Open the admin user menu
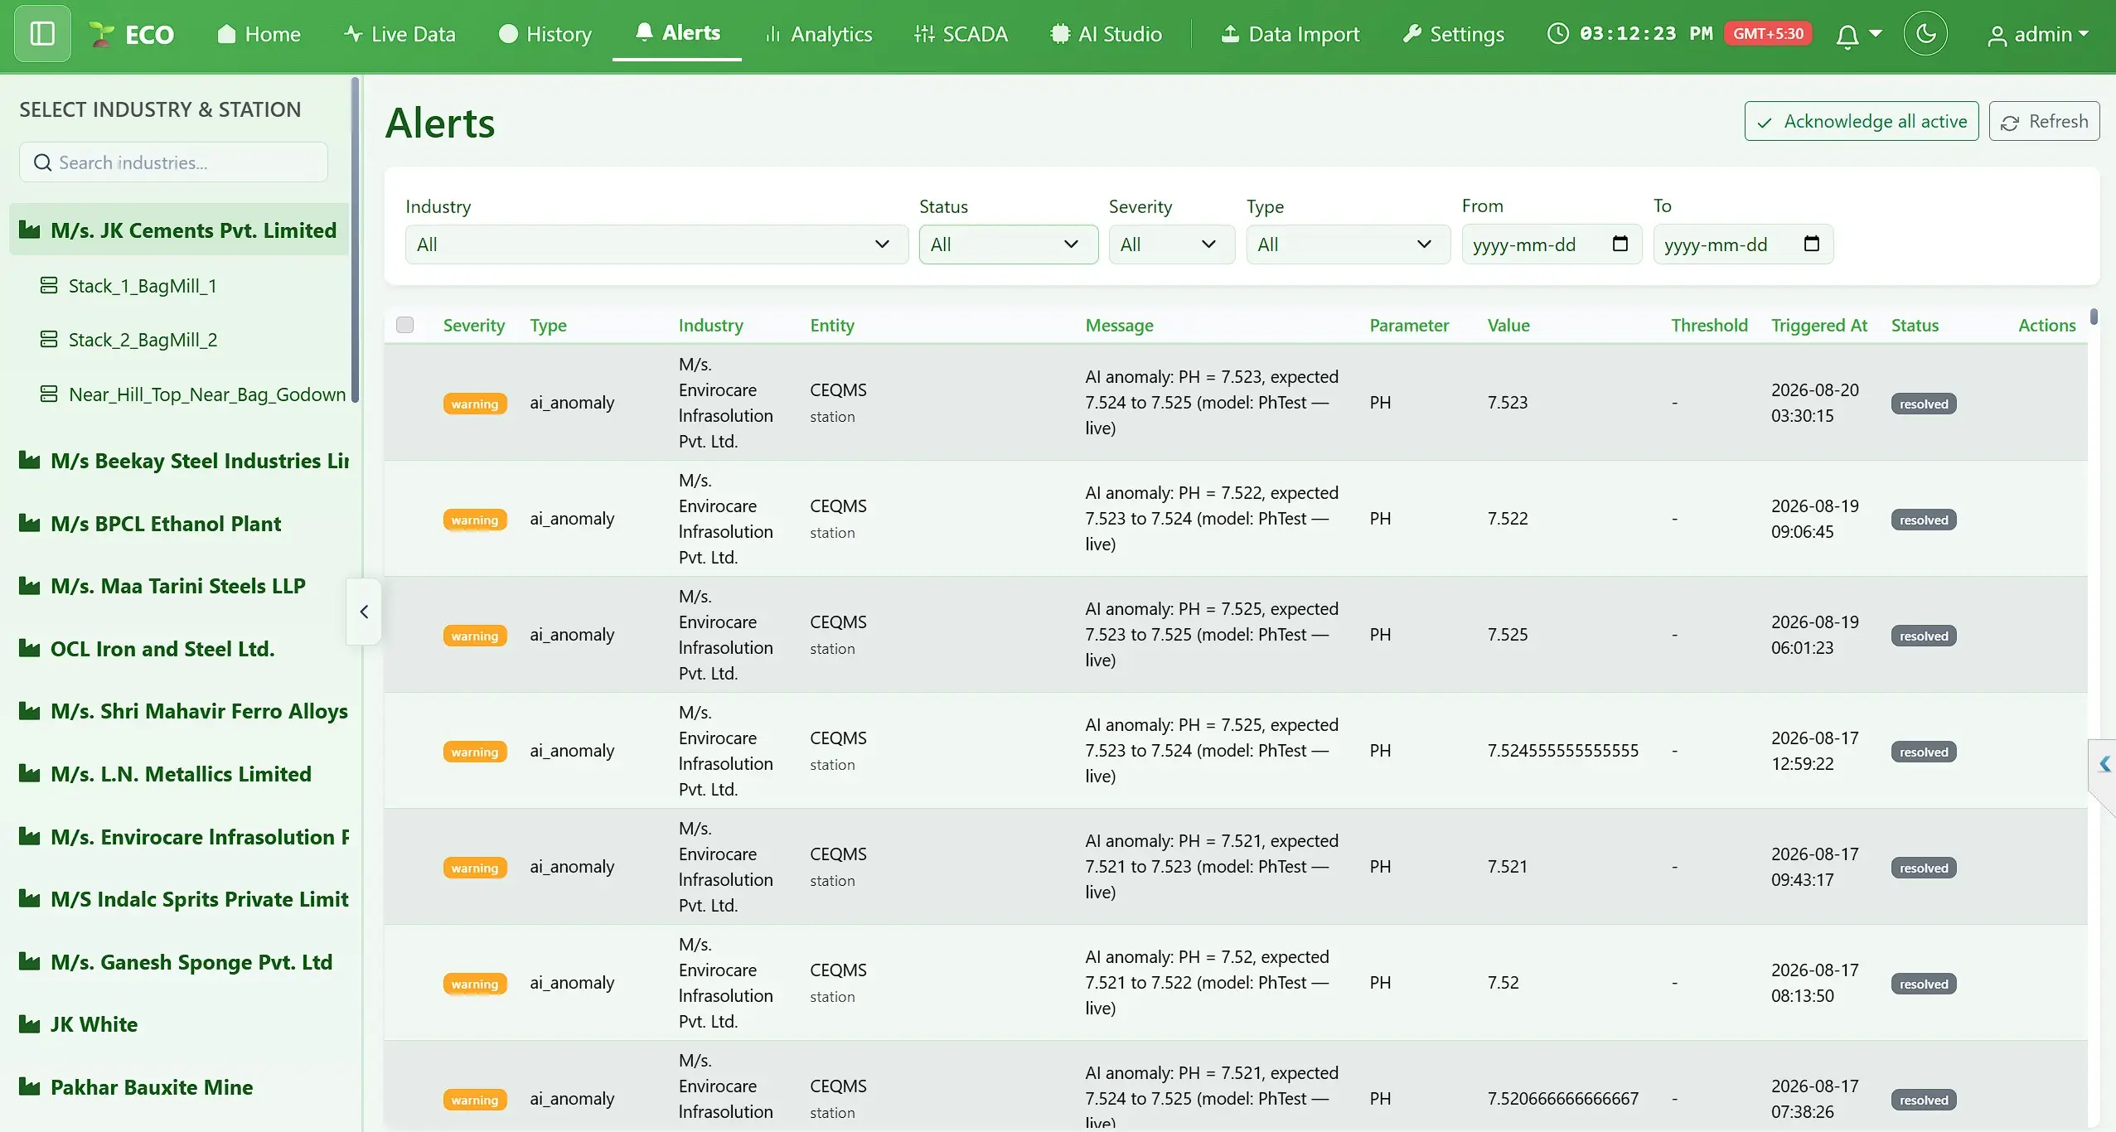 pyautogui.click(x=2038, y=35)
